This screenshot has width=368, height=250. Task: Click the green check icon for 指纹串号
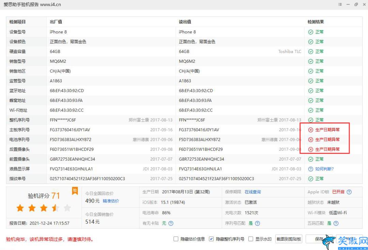[x=311, y=179]
